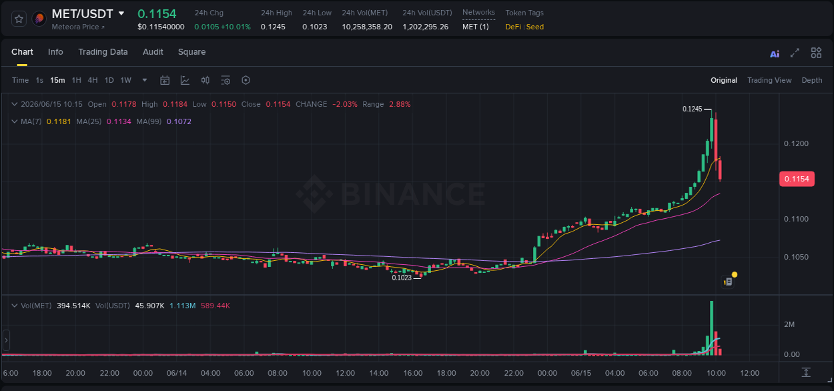Select the 4H interval
This screenshot has width=834, height=391.
93,80
